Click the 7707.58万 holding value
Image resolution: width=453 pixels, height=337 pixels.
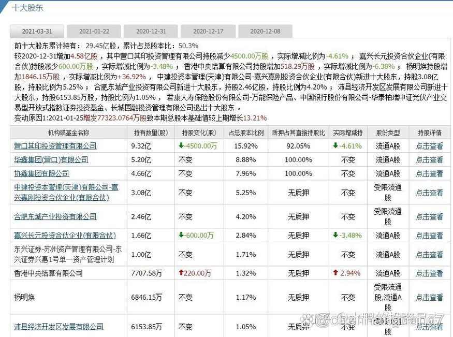point(147,273)
